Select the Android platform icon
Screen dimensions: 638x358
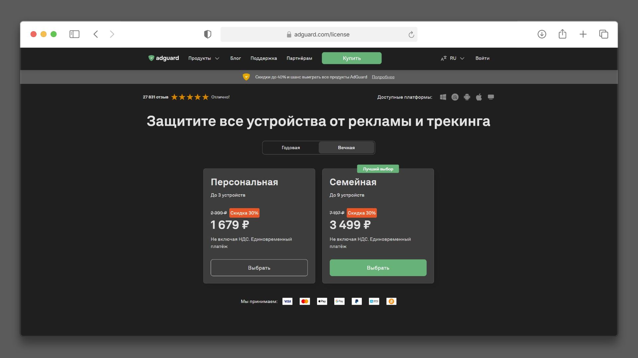(x=467, y=97)
